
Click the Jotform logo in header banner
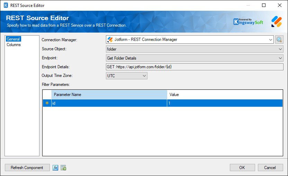click(x=277, y=22)
